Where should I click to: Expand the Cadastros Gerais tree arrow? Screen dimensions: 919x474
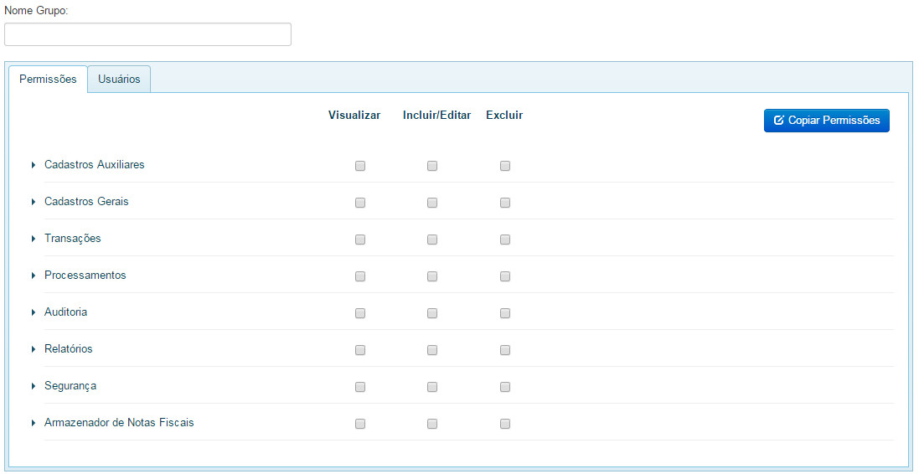(x=34, y=202)
